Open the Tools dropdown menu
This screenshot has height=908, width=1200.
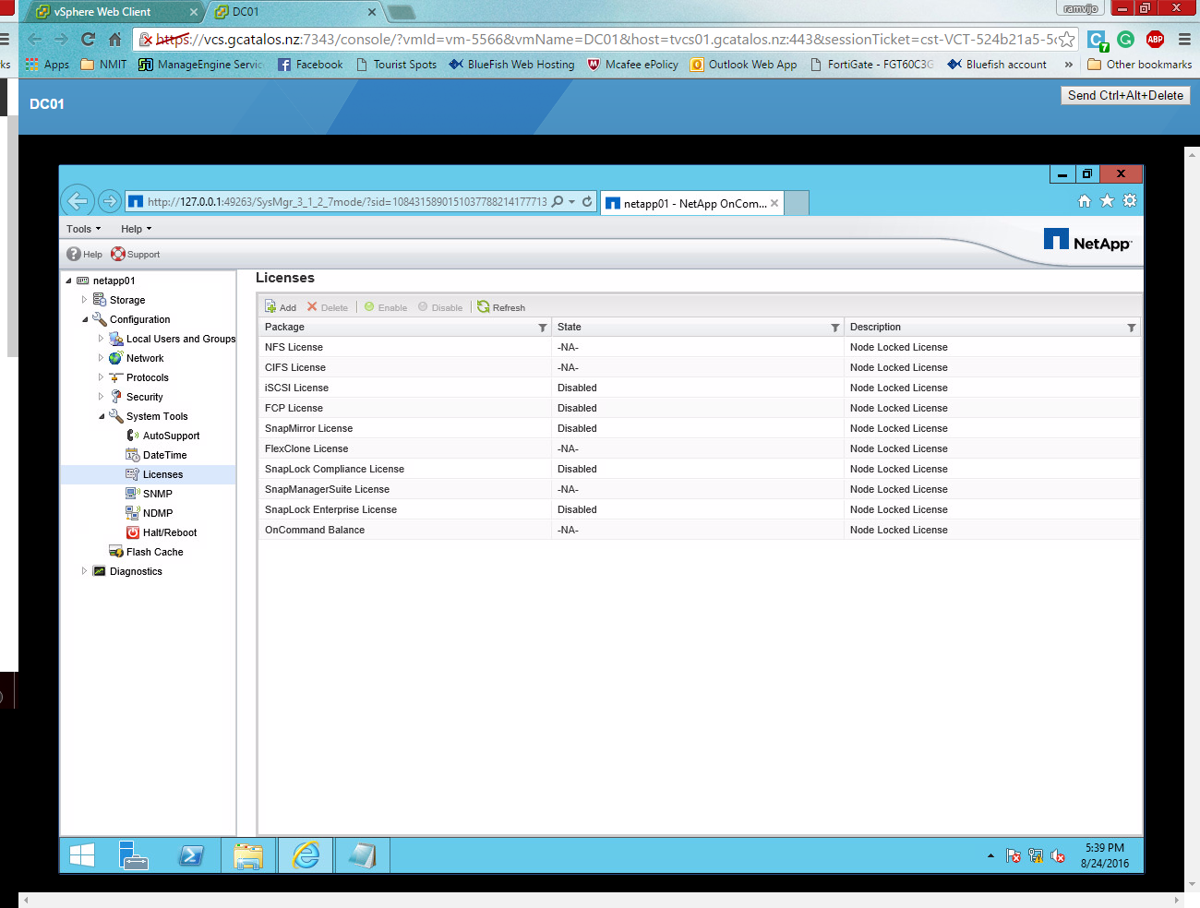pos(83,229)
